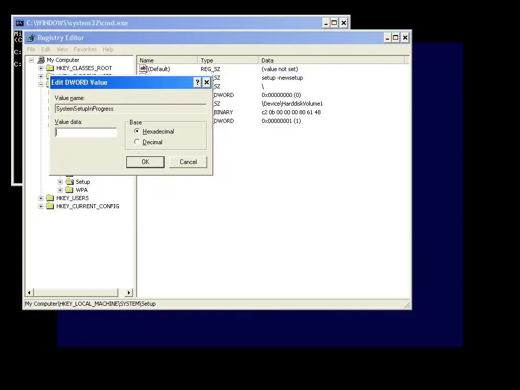The image size is (520, 390).
Task: Select the HKEY_USERS tree label
Action: tap(72, 198)
